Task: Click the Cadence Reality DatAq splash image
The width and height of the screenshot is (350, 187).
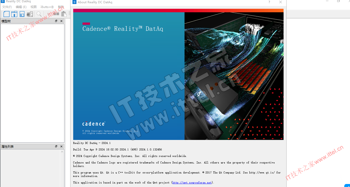Action: tap(178, 74)
